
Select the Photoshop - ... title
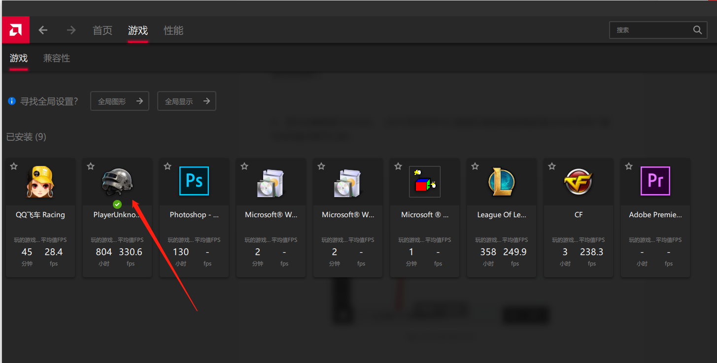point(194,215)
